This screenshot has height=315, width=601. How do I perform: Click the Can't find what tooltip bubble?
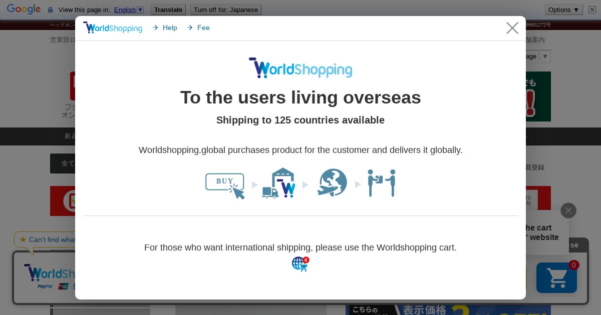click(x=45, y=239)
